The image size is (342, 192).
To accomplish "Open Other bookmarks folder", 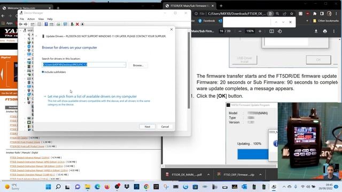I will tap(325, 21).
